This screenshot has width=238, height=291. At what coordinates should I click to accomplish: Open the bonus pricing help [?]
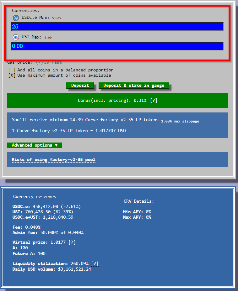(154, 101)
